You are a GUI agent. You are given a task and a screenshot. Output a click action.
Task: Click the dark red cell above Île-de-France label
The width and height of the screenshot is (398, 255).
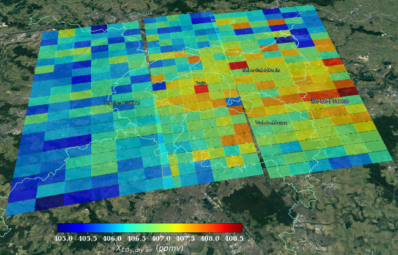coord(347,91)
